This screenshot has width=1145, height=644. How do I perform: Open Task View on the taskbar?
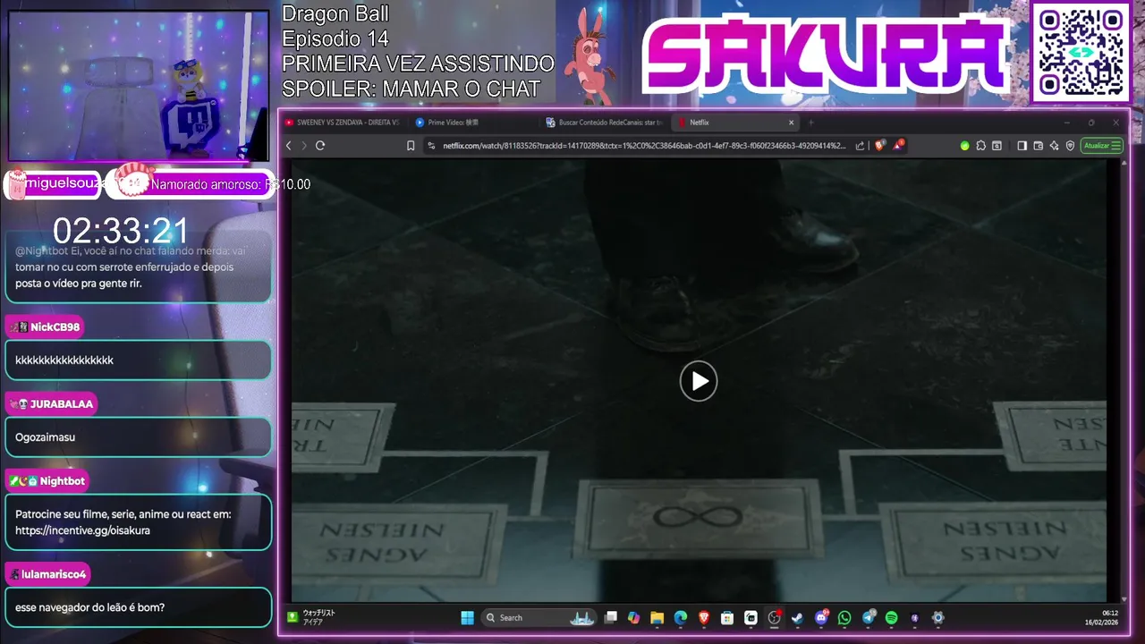coord(610,618)
